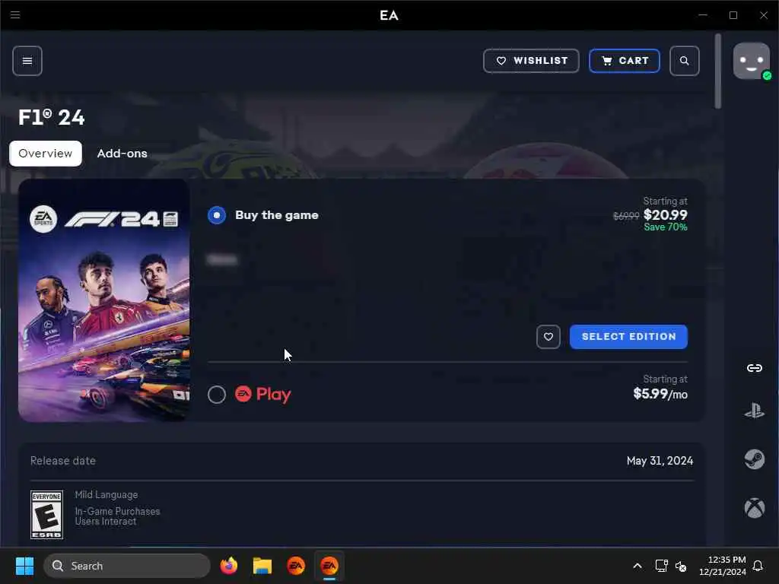779x584 pixels.
Task: Open File Explorer from the taskbar
Action: click(x=262, y=566)
